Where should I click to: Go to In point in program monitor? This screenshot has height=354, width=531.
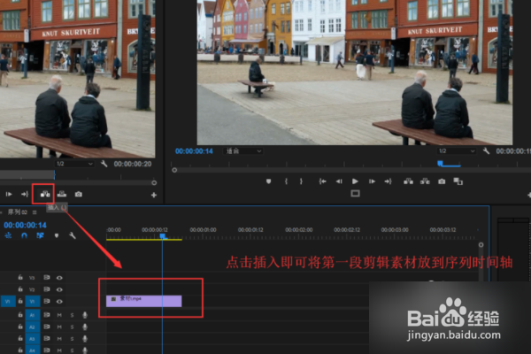pyautogui.click(x=322, y=181)
